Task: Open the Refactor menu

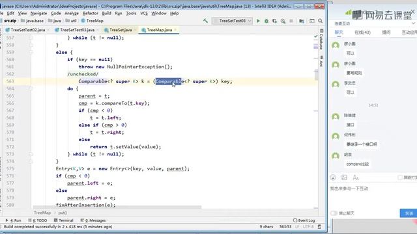Action: tap(90, 13)
